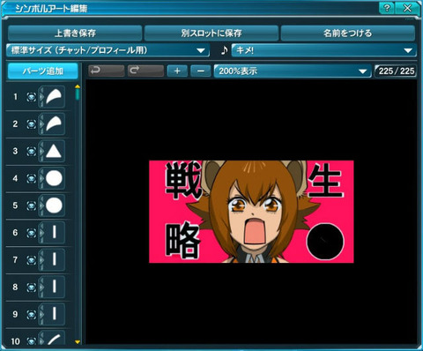Expand layer 9 with side arrow
423x351 pixels.
[41, 314]
